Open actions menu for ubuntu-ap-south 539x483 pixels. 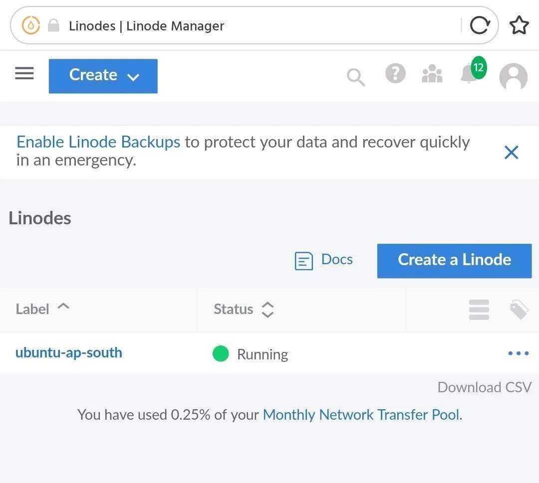coord(519,353)
